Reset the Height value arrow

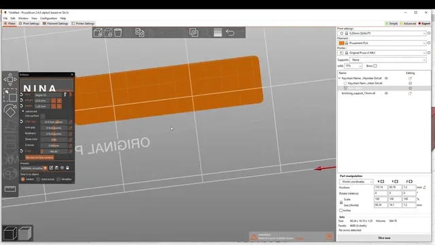[21, 100]
